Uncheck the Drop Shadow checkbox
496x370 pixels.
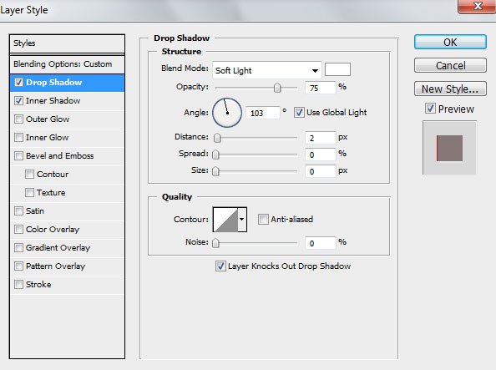click(18, 83)
